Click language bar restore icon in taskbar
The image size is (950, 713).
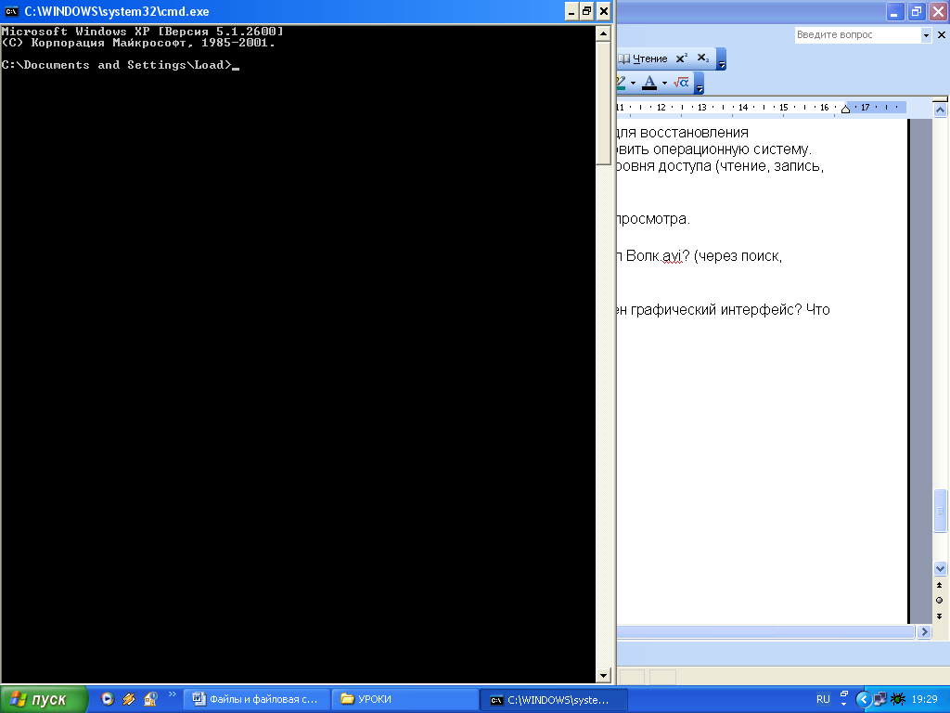pos(844,694)
